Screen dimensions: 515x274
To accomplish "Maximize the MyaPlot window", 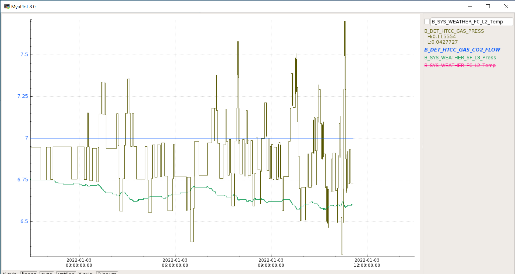I will [x=488, y=6].
